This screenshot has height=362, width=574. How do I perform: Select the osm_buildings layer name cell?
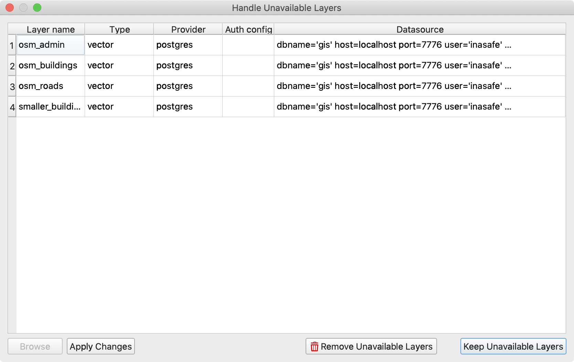(x=50, y=66)
